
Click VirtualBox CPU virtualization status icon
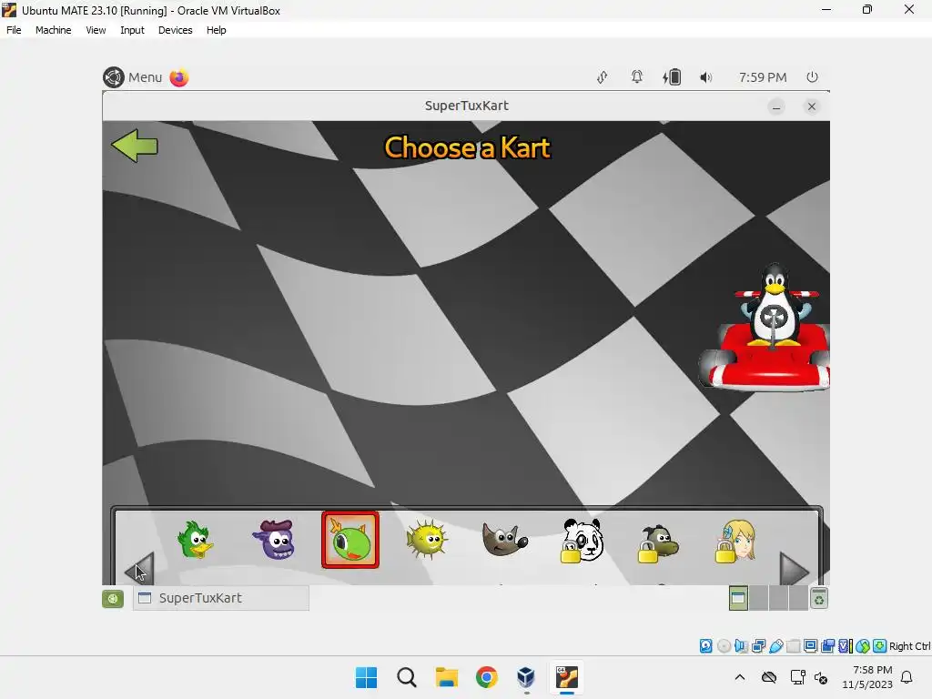tap(846, 646)
